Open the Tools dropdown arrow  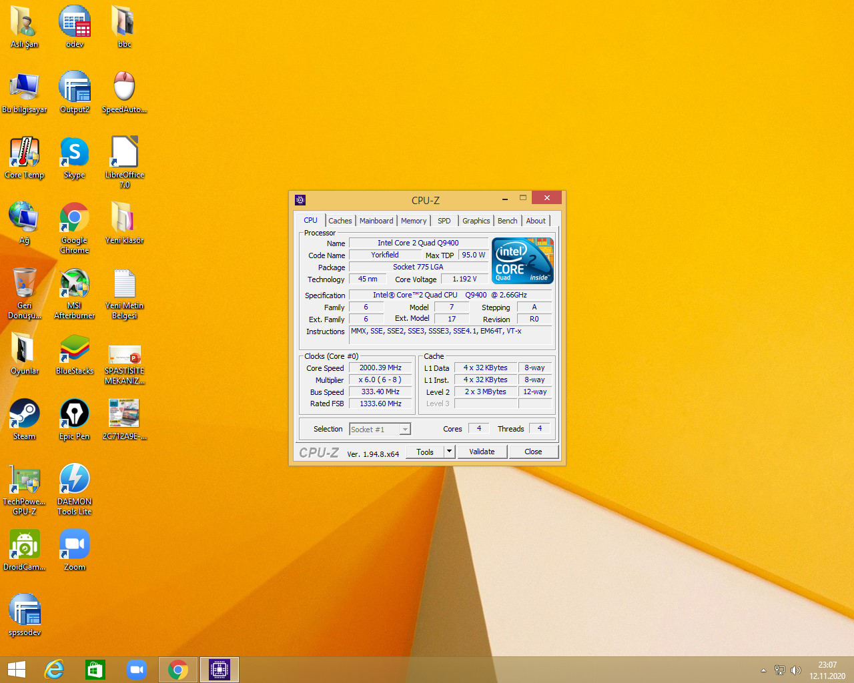click(450, 452)
